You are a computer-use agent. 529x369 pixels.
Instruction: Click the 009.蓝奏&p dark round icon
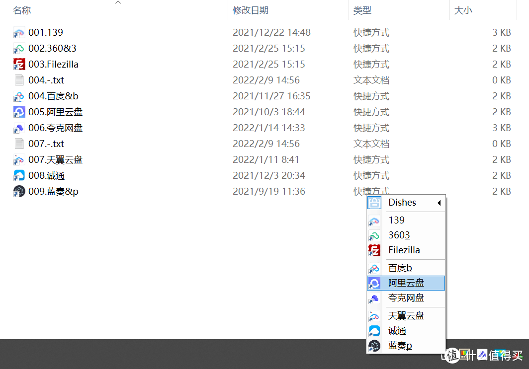pos(19,191)
